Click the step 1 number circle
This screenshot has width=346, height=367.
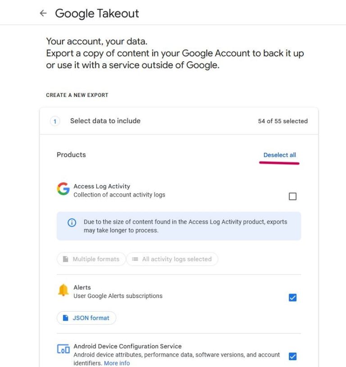point(55,121)
